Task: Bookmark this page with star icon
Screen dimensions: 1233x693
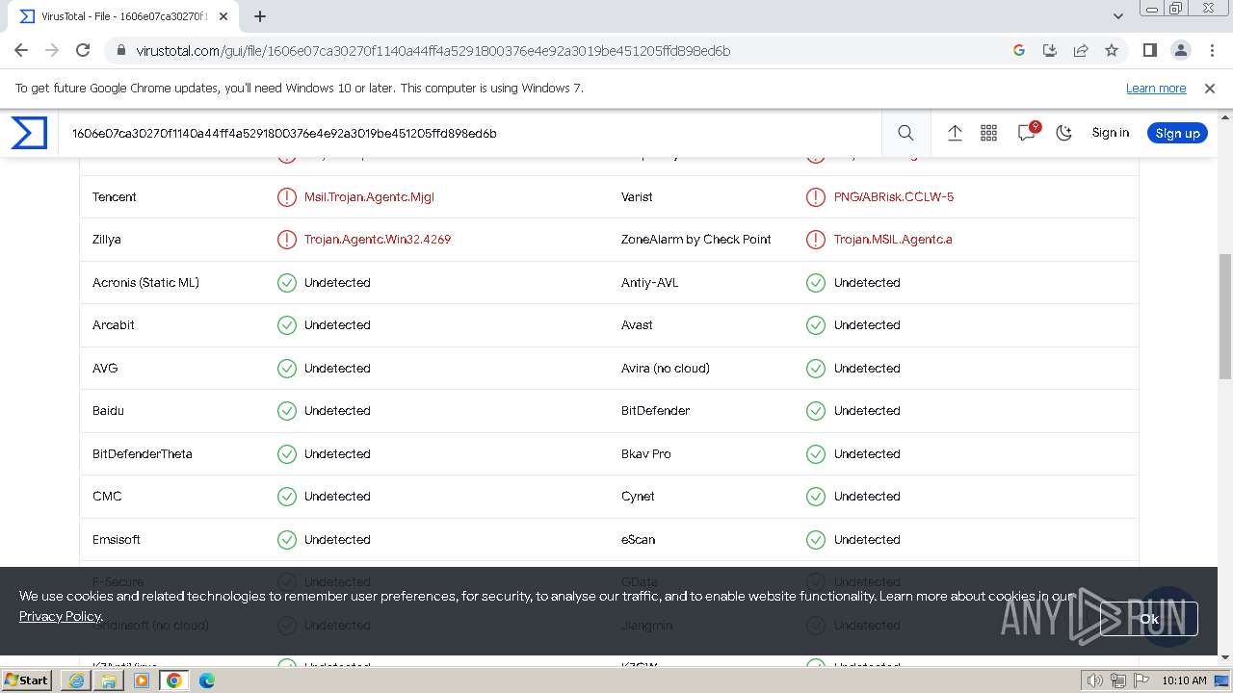Action: pyautogui.click(x=1112, y=50)
